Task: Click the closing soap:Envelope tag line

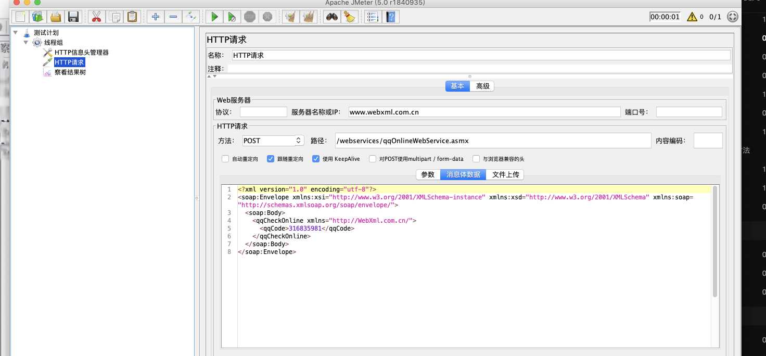Action: pyautogui.click(x=267, y=252)
